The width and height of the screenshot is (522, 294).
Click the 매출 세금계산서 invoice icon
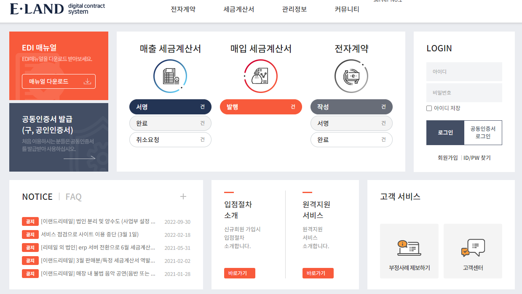pyautogui.click(x=170, y=76)
